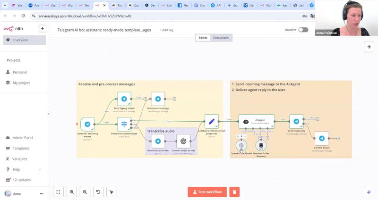
Task: Add a node with the canvas plus button
Action: 369,47
